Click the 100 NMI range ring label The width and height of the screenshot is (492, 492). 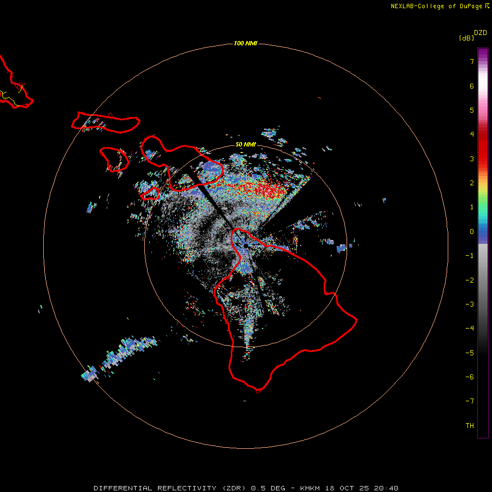(x=245, y=43)
